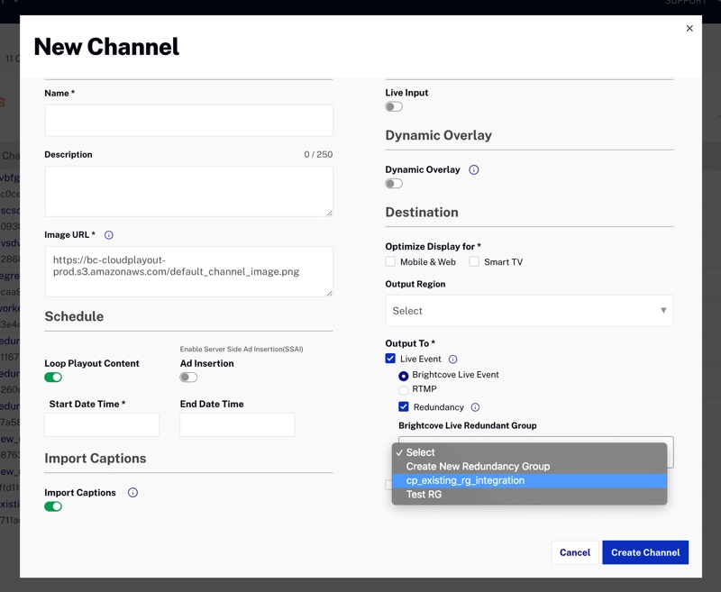721x592 pixels.
Task: Click info icon beside Dynamic Overlay
Action: coord(474,169)
